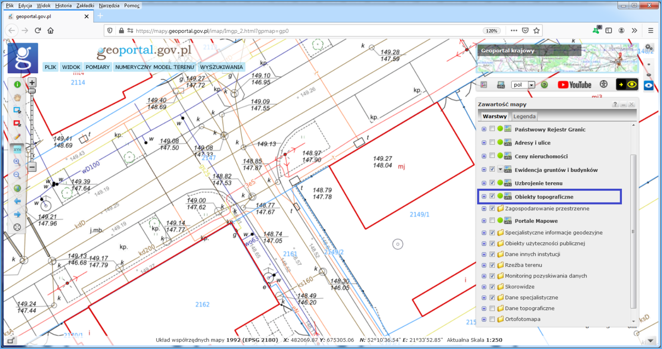Viewport: 662px width, 349px height.
Task: Open the pol language dropdown
Action: tap(531, 84)
